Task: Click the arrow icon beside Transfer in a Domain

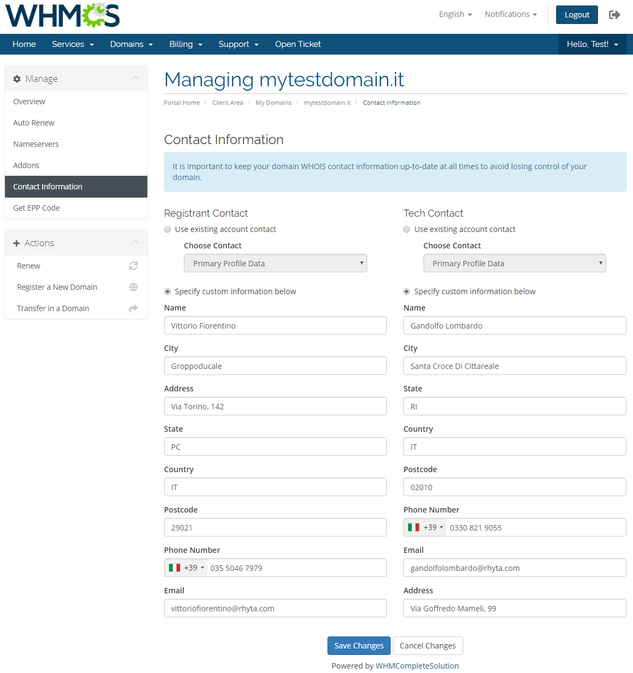Action: tap(133, 308)
